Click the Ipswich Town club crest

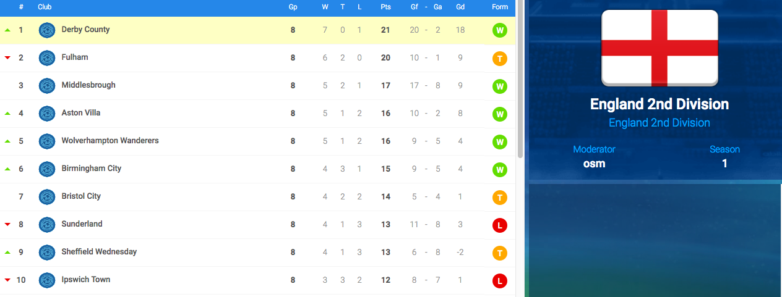point(47,280)
